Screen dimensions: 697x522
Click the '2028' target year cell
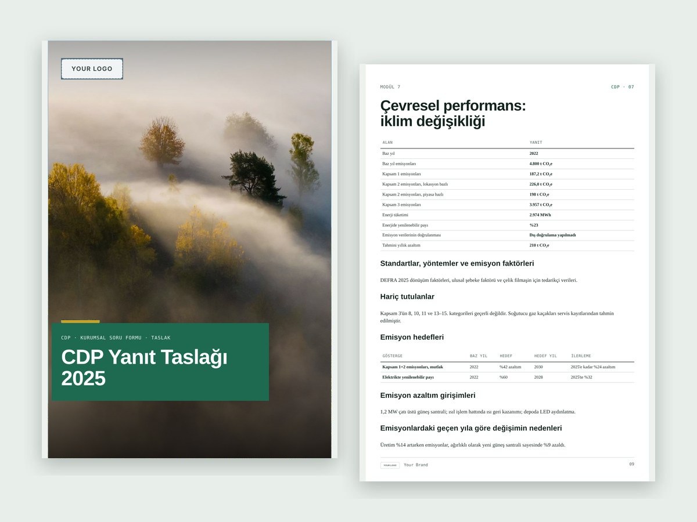coord(538,378)
